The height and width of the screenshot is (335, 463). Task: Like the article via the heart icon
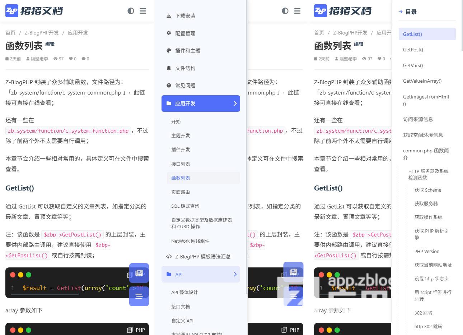[x=70, y=59]
